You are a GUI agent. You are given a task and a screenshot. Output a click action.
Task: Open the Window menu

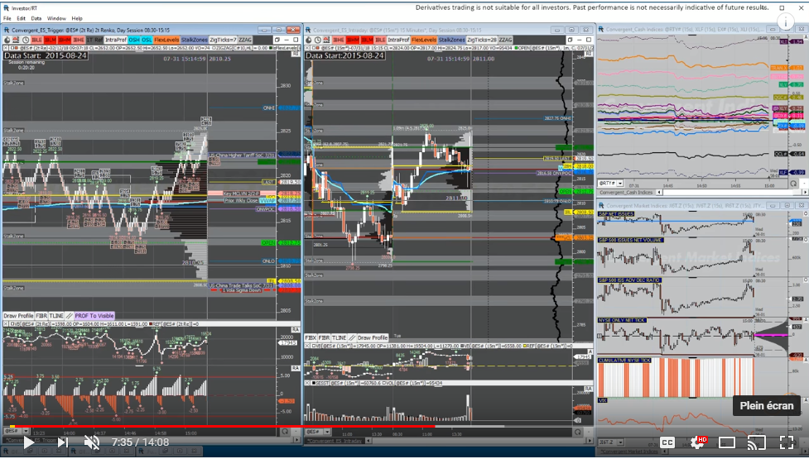click(56, 18)
